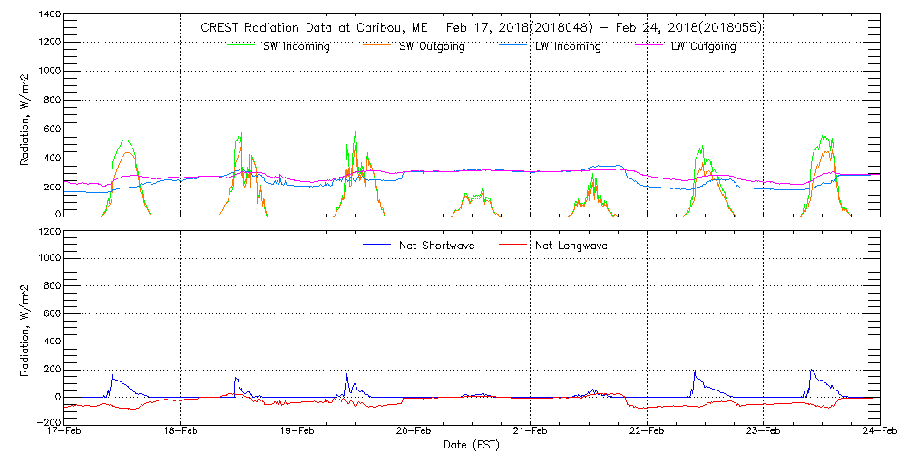Select the -200 tick label on lower chart

tap(49, 422)
